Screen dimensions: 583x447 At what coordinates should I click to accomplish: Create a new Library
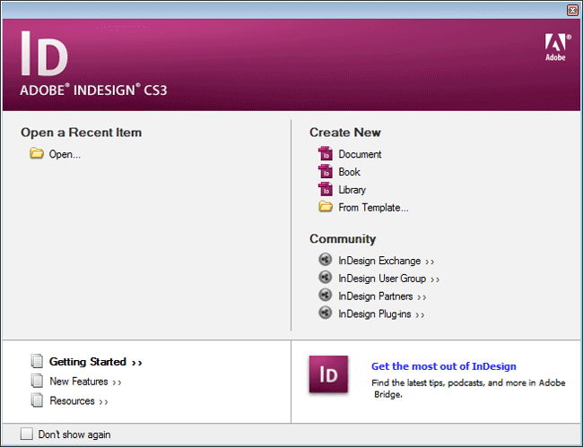352,190
